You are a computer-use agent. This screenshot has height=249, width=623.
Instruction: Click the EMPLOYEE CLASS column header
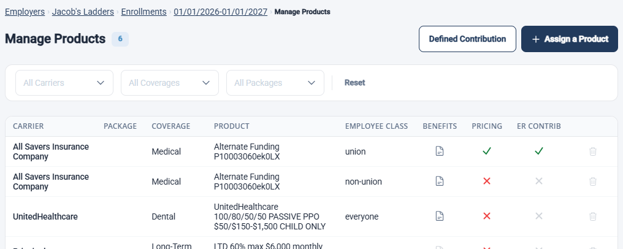click(376, 126)
